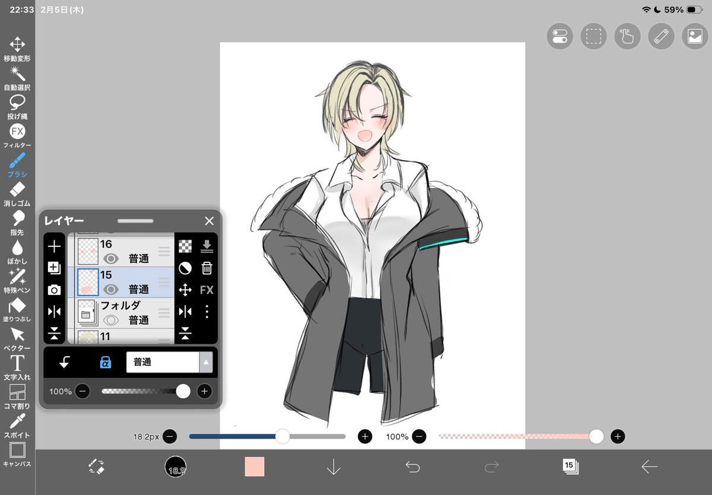The height and width of the screenshot is (495, 712).
Task: Select the ぼかし blur tool
Action: tap(17, 253)
